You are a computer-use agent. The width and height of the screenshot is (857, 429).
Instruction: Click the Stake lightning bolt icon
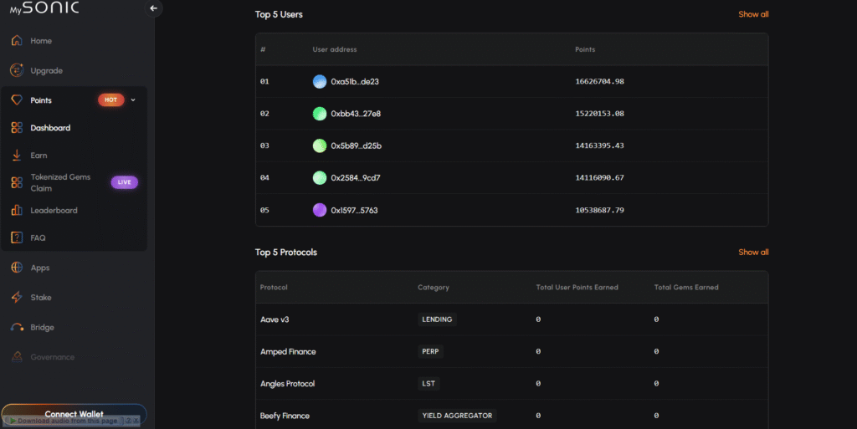click(17, 298)
